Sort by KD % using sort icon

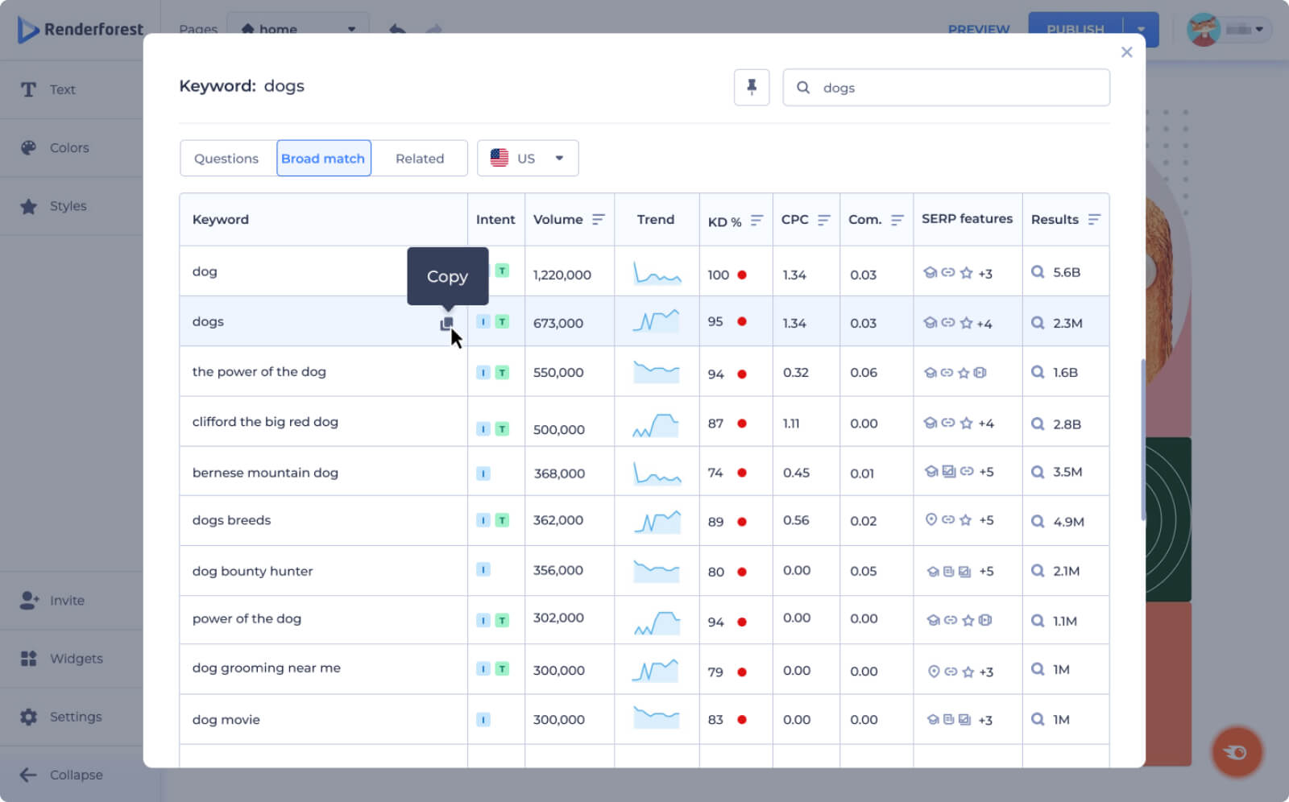coord(756,221)
